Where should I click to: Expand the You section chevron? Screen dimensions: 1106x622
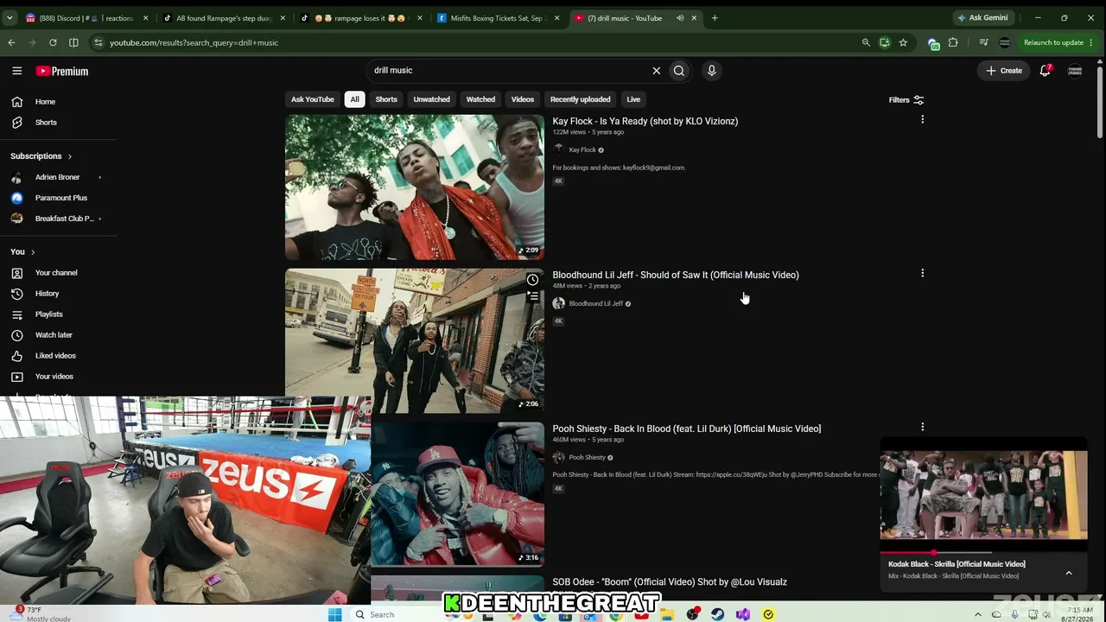pyautogui.click(x=33, y=252)
